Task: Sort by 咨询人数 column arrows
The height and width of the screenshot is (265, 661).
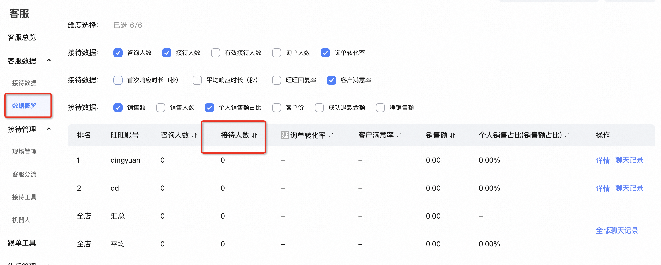Action: tap(194, 135)
